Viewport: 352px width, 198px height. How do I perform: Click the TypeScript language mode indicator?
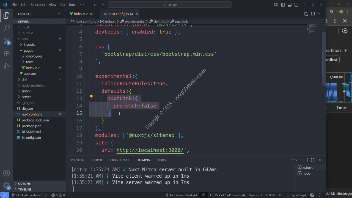tap(298, 195)
